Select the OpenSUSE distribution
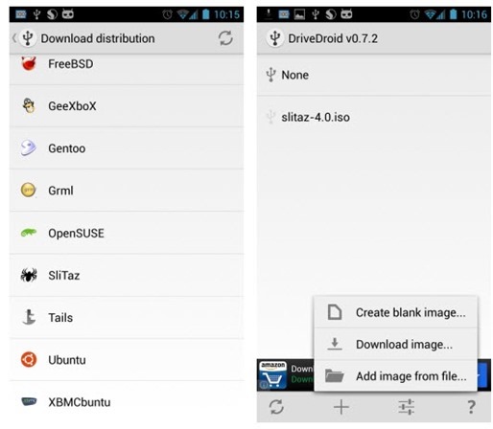 (127, 233)
